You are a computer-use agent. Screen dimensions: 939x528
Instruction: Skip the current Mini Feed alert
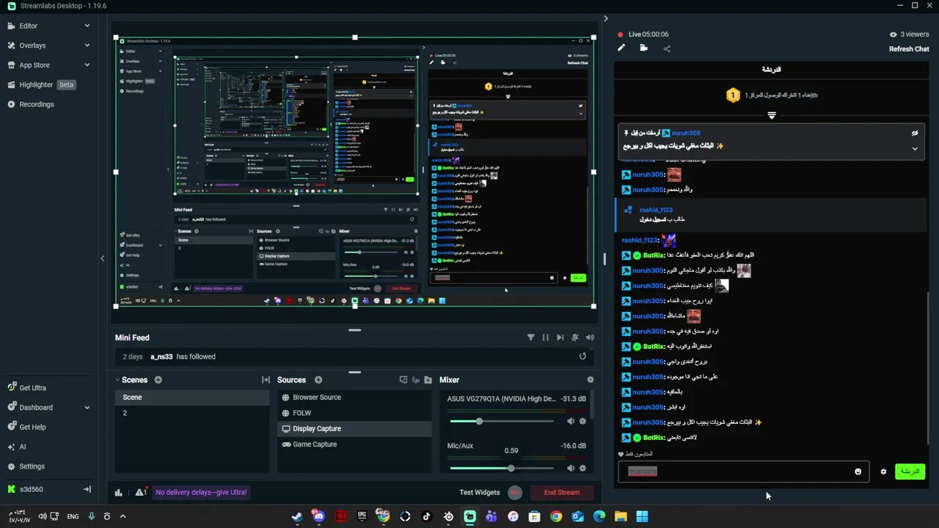point(560,337)
